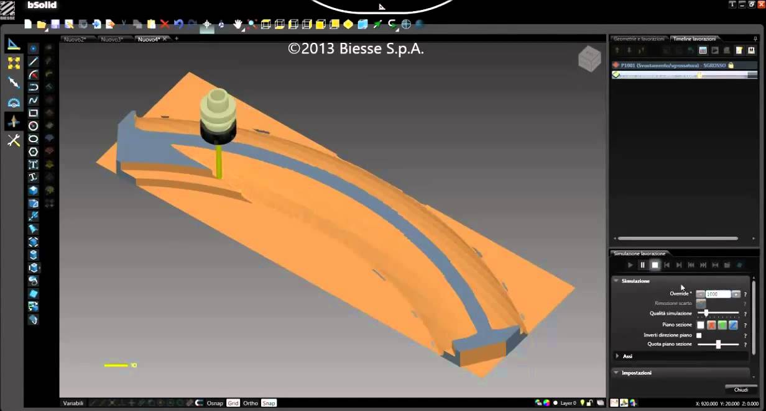Viewport: 766px width, 411px height.
Task: Click the save floppy disk icon
Action: (x=55, y=24)
